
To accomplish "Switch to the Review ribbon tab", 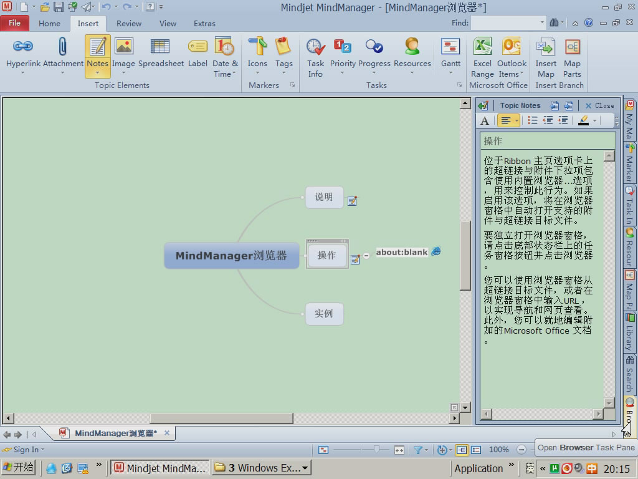I will pos(129,23).
